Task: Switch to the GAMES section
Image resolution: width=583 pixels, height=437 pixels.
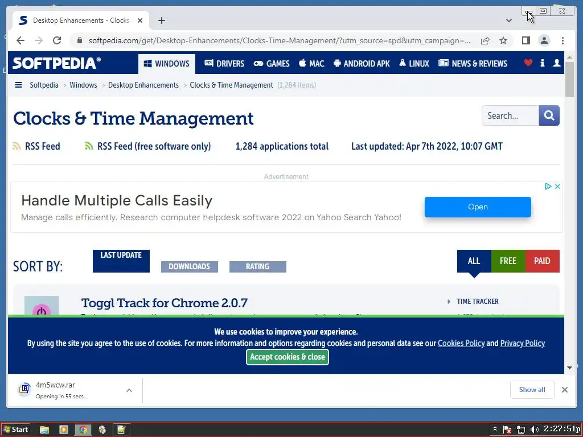Action: point(272,64)
